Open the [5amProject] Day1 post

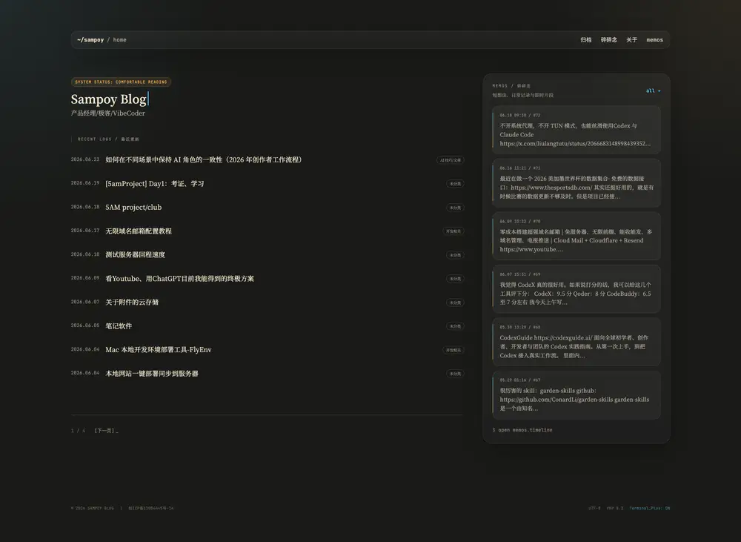coord(155,183)
